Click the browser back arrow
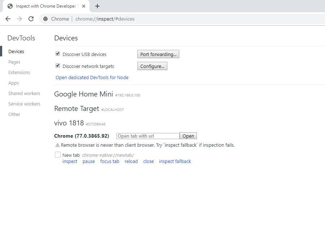This screenshot has width=325, height=241. 8,19
